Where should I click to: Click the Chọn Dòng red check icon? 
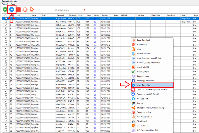[133, 45]
